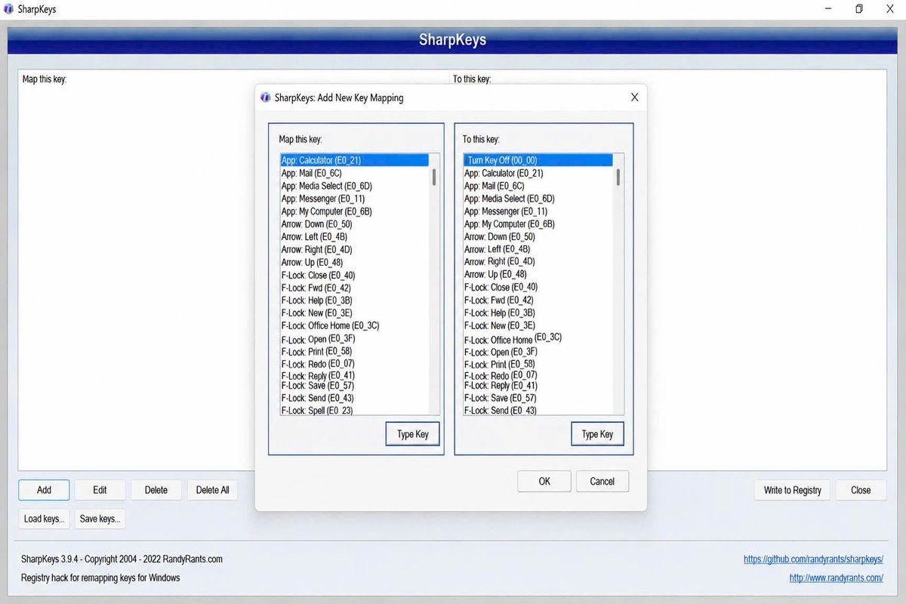The width and height of the screenshot is (906, 604).
Task: Click the SharpKeys app icon in the main window title bar
Action: [8, 9]
